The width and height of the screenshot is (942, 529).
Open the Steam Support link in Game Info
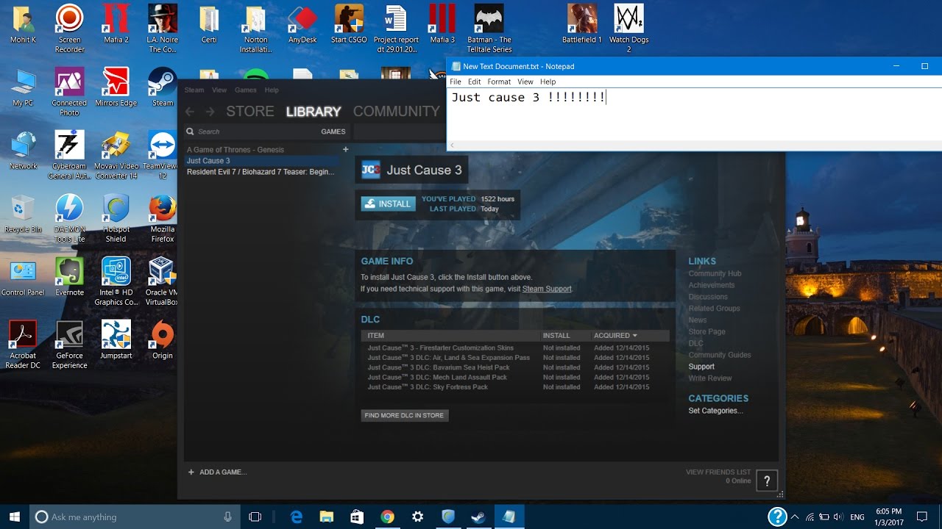(547, 289)
